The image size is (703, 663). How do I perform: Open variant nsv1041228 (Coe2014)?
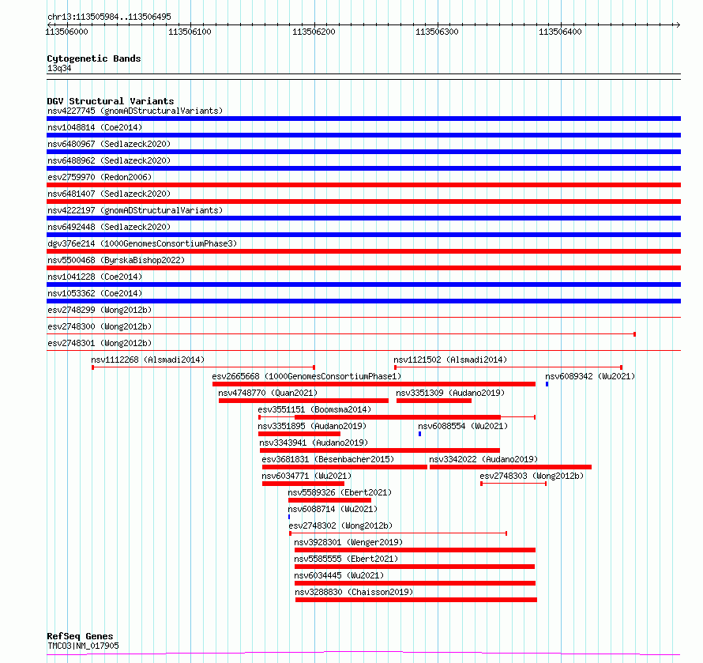point(95,277)
